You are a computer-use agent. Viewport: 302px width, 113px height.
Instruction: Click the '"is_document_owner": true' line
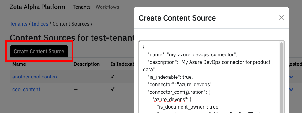point(188,107)
